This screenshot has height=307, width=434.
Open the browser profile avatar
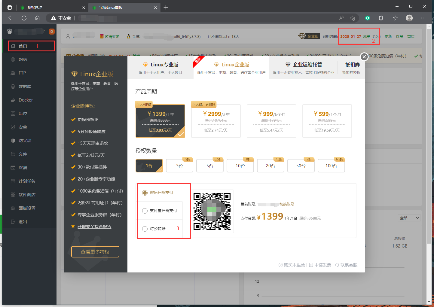pos(409,18)
